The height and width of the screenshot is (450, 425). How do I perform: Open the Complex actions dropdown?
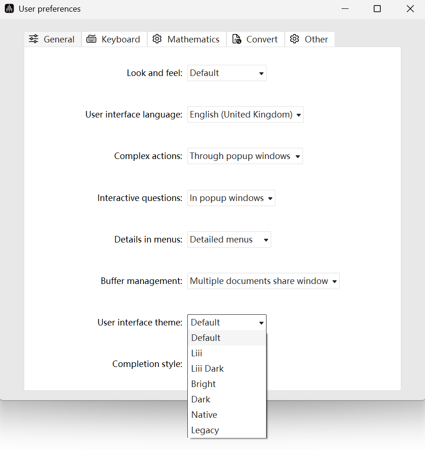(x=245, y=156)
